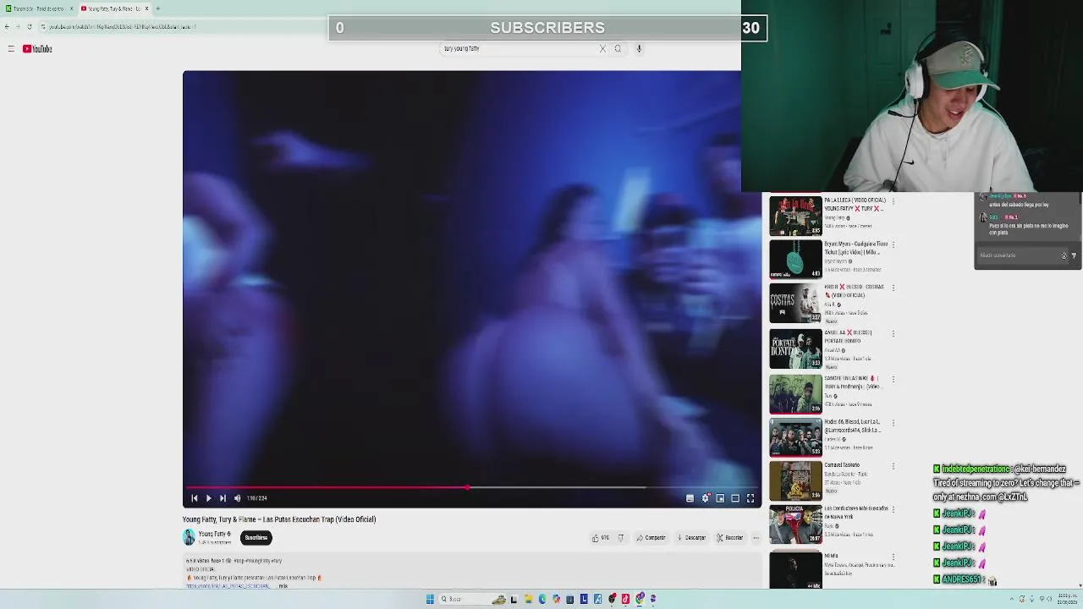Screen dimensions: 1083x609
Task: Open options menu for 'PORTATE BONITO' video
Action: click(x=893, y=333)
